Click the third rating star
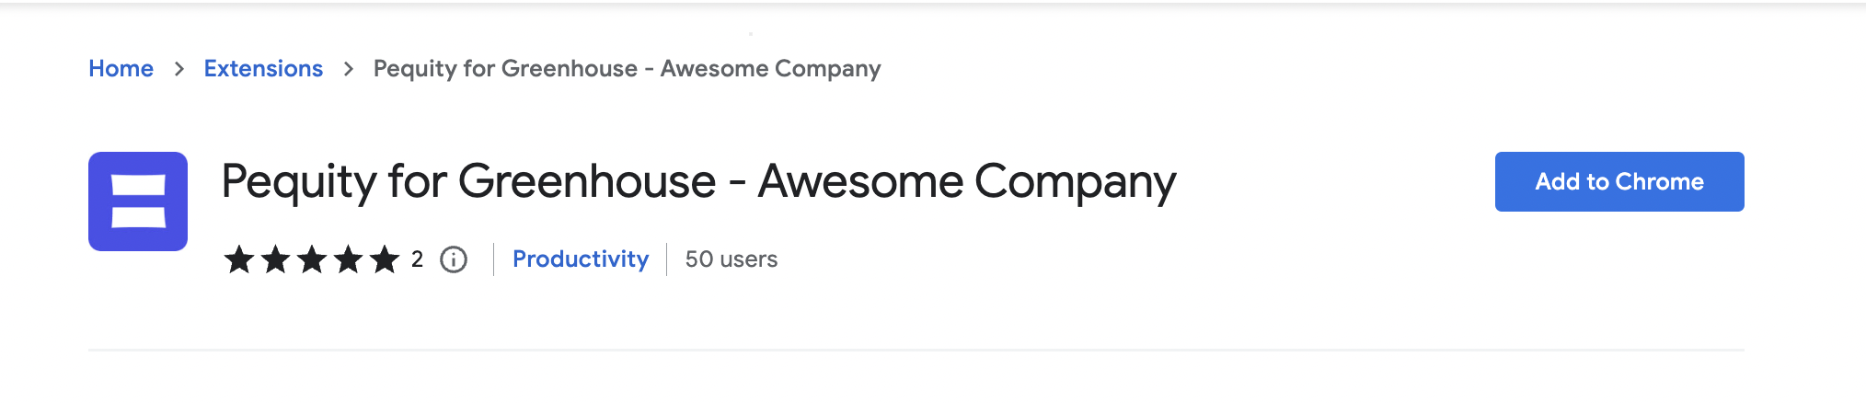This screenshot has width=1866, height=403. click(312, 259)
